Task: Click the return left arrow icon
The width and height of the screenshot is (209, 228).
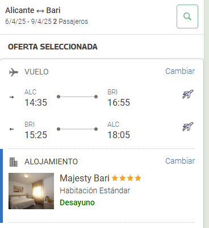Action: pos(12,129)
